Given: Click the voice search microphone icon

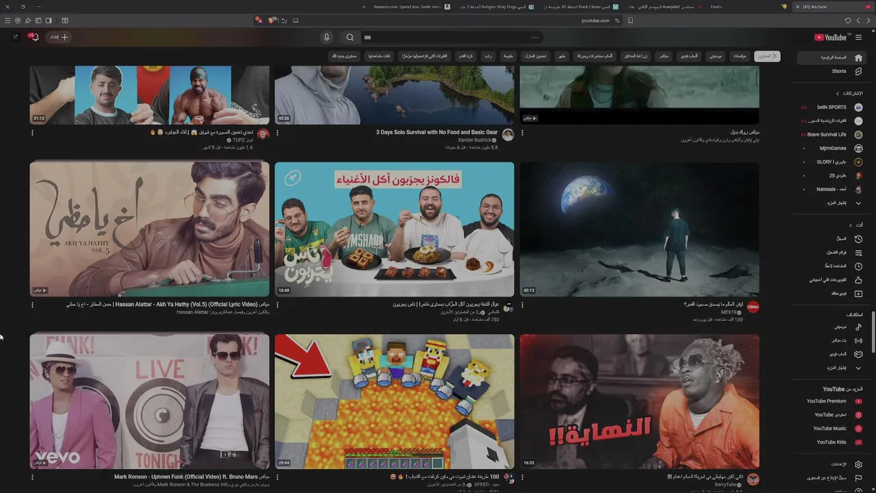Looking at the screenshot, I should [x=326, y=38].
